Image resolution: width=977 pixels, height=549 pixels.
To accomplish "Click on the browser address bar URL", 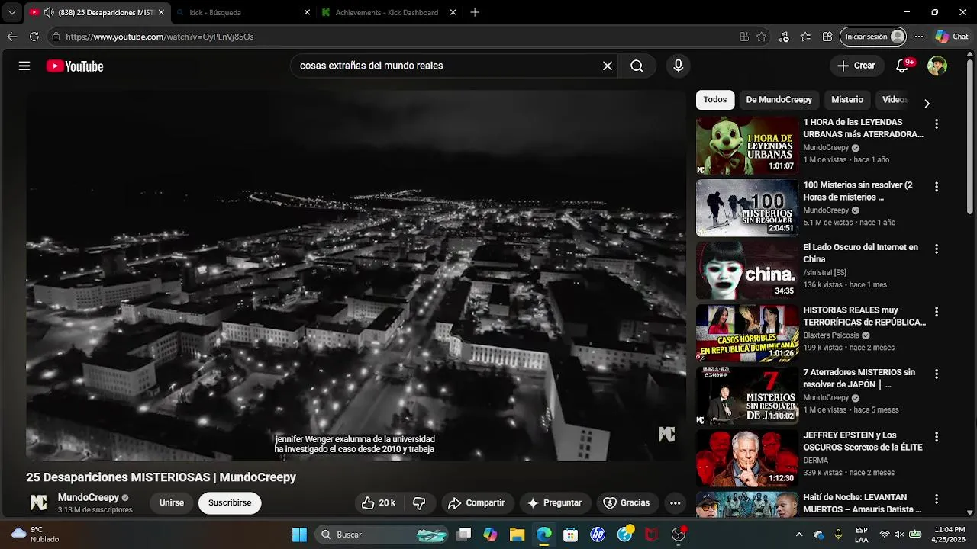I will (x=160, y=36).
